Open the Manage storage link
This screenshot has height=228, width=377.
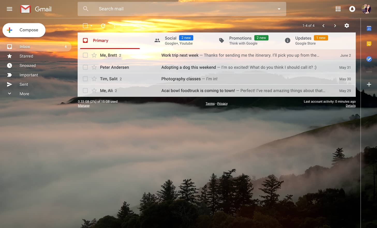[84, 106]
